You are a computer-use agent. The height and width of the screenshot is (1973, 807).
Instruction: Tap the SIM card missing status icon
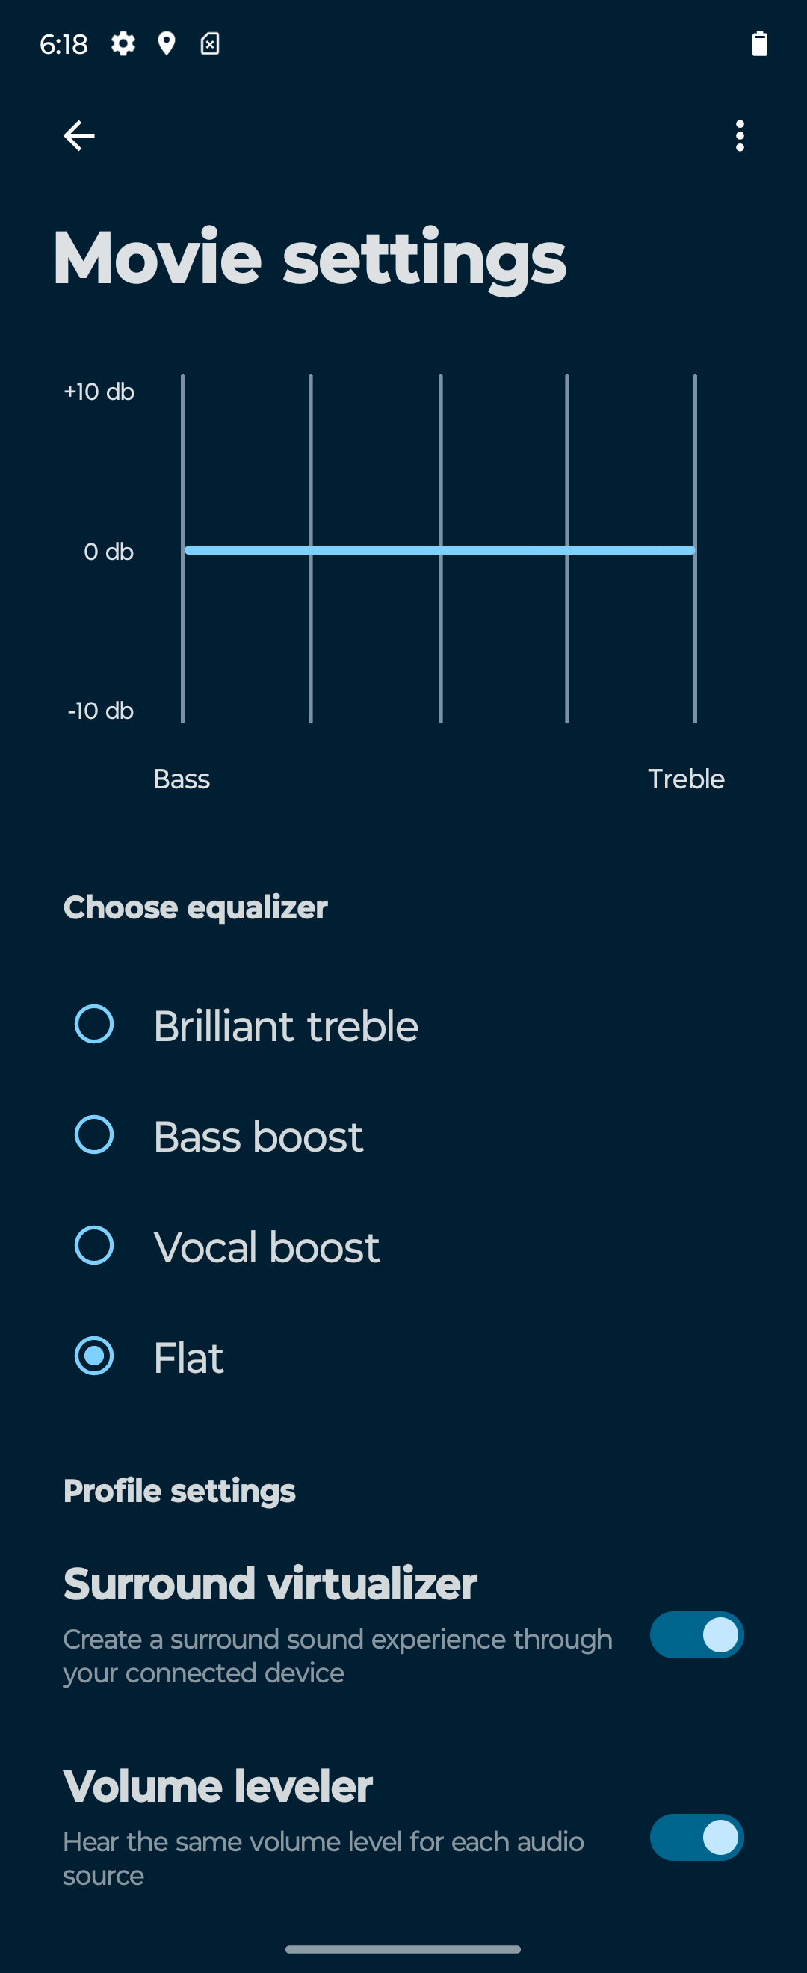[x=210, y=43]
